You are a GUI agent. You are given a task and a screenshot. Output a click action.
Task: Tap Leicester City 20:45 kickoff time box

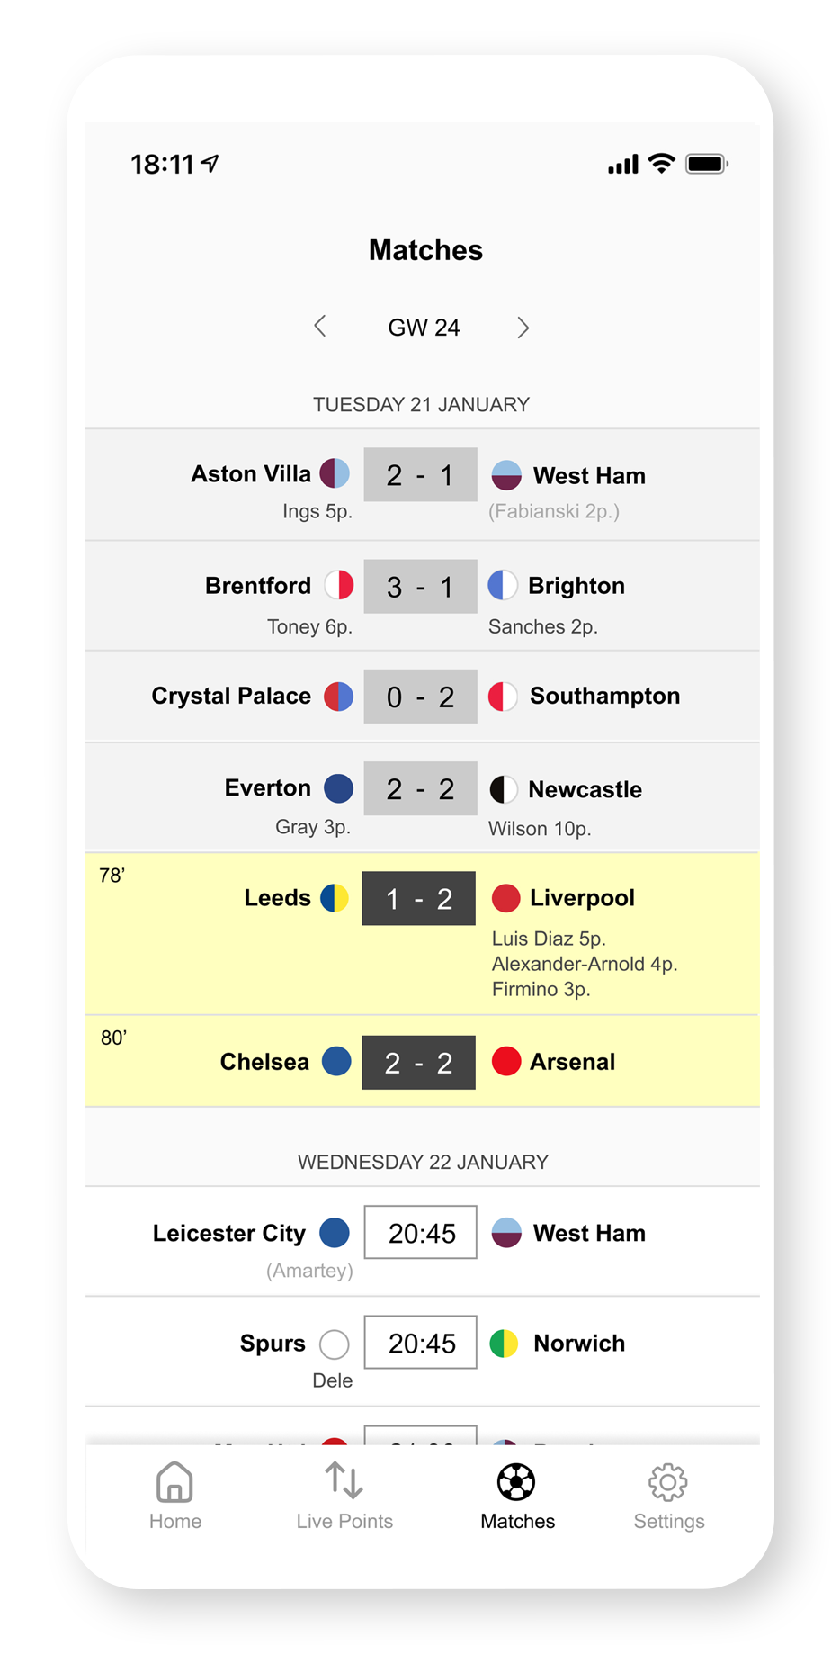point(421,1233)
